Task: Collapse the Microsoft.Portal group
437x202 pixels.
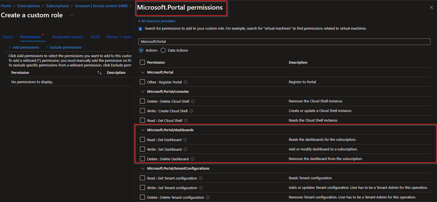Action: [142, 72]
